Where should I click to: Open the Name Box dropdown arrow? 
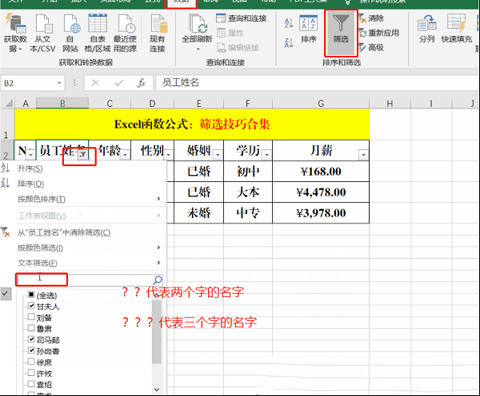[x=59, y=83]
